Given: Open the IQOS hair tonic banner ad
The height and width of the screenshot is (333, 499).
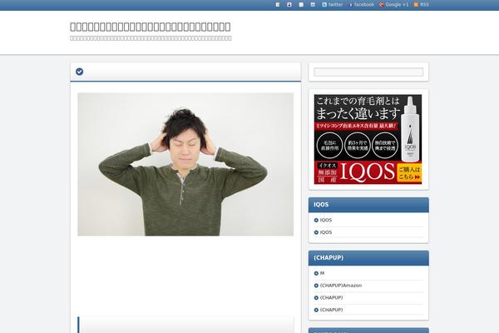Looking at the screenshot, I should [x=368, y=139].
